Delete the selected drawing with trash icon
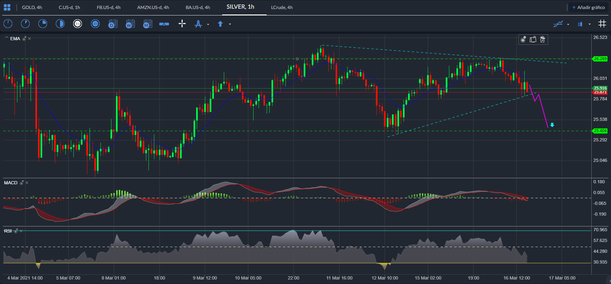 543,39
